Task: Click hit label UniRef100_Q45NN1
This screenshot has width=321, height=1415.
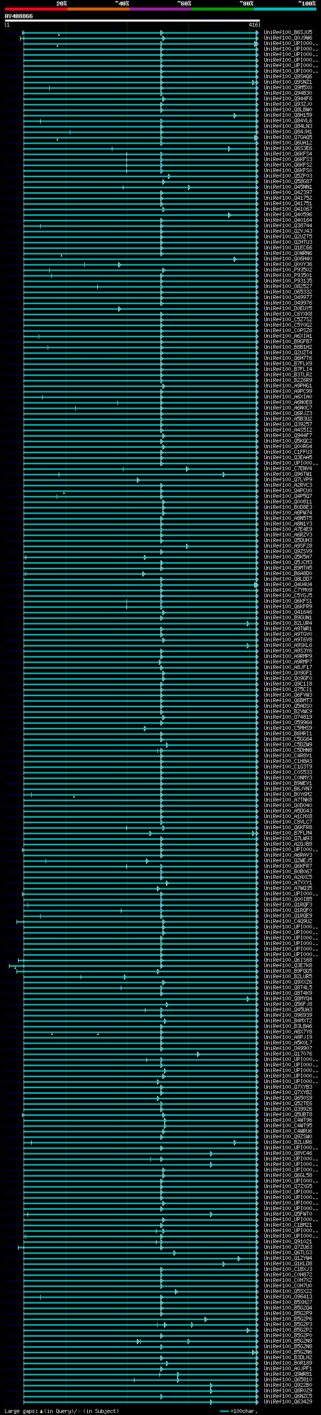Action: [288, 187]
